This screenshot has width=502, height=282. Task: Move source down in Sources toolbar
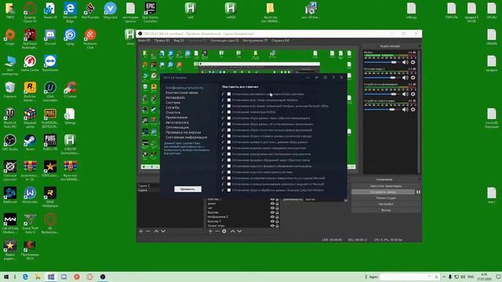239,231
